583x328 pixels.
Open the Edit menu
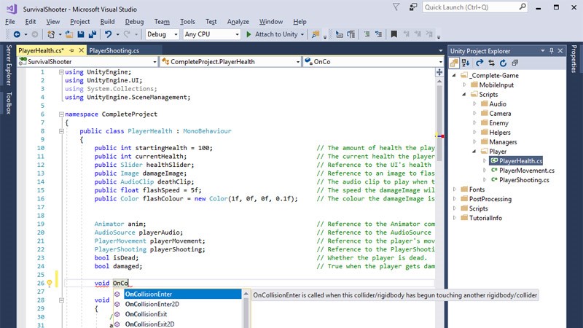[x=31, y=22]
